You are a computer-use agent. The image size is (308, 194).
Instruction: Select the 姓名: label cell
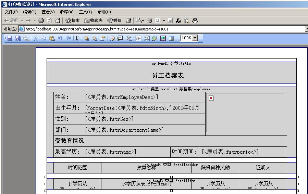click(69, 97)
